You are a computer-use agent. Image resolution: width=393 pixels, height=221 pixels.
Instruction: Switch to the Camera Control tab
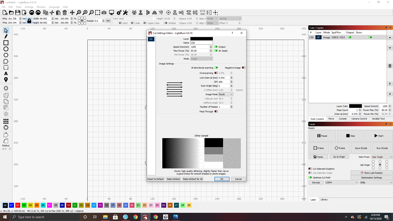click(359, 119)
